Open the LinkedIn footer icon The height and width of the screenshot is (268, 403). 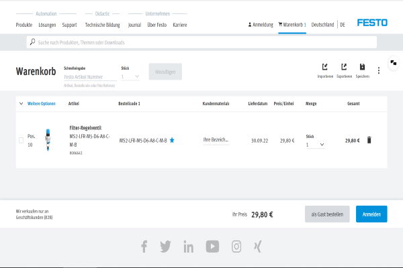point(188,247)
